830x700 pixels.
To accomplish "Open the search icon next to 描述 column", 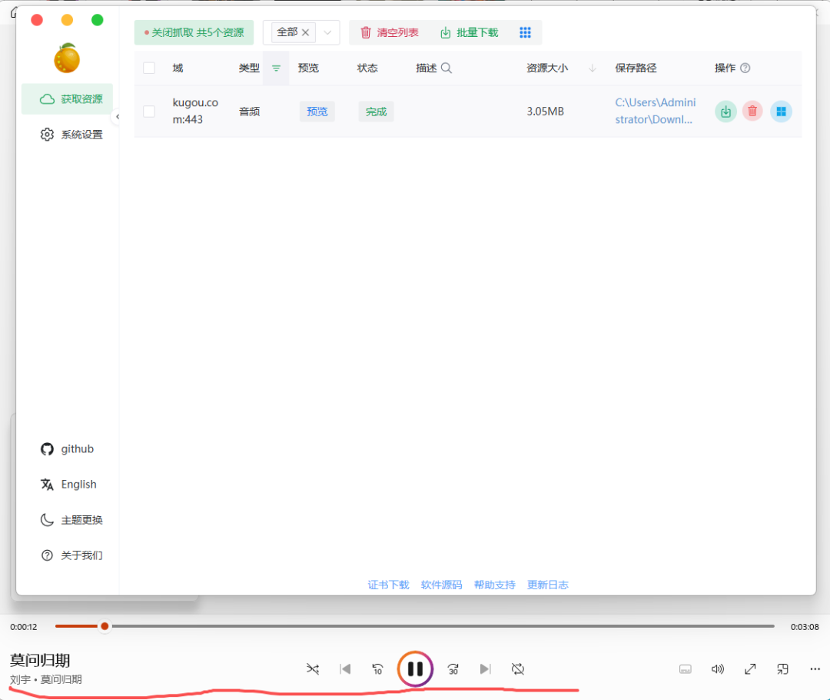I will pyautogui.click(x=446, y=68).
